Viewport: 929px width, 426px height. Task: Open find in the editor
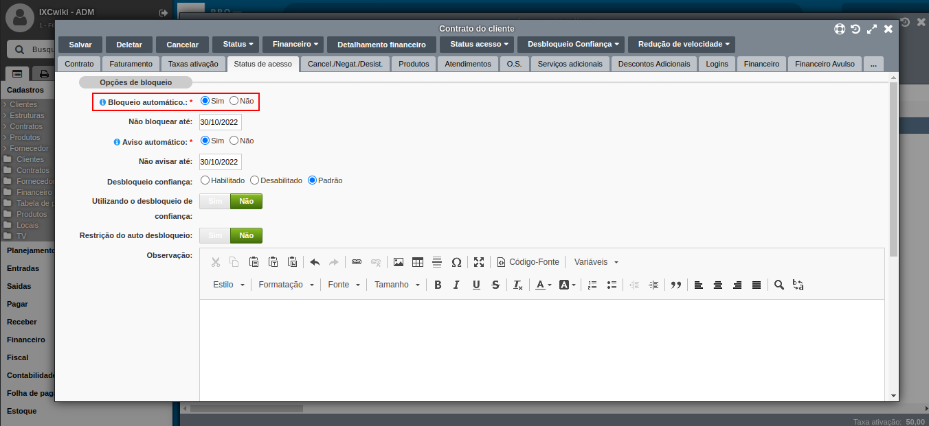tap(779, 285)
